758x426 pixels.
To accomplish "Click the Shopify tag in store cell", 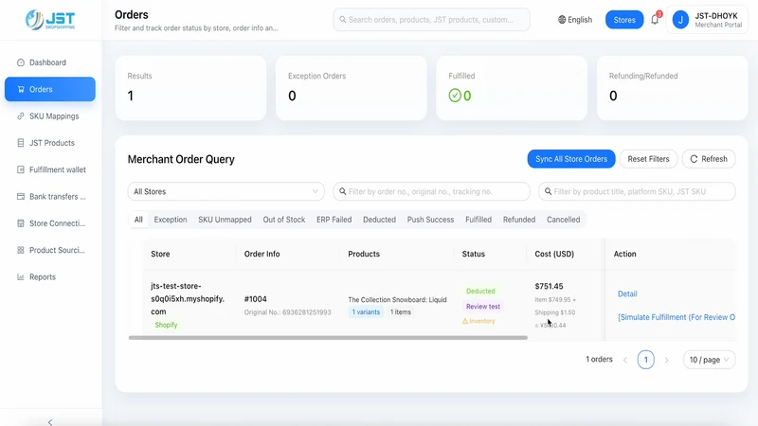I will click(166, 325).
